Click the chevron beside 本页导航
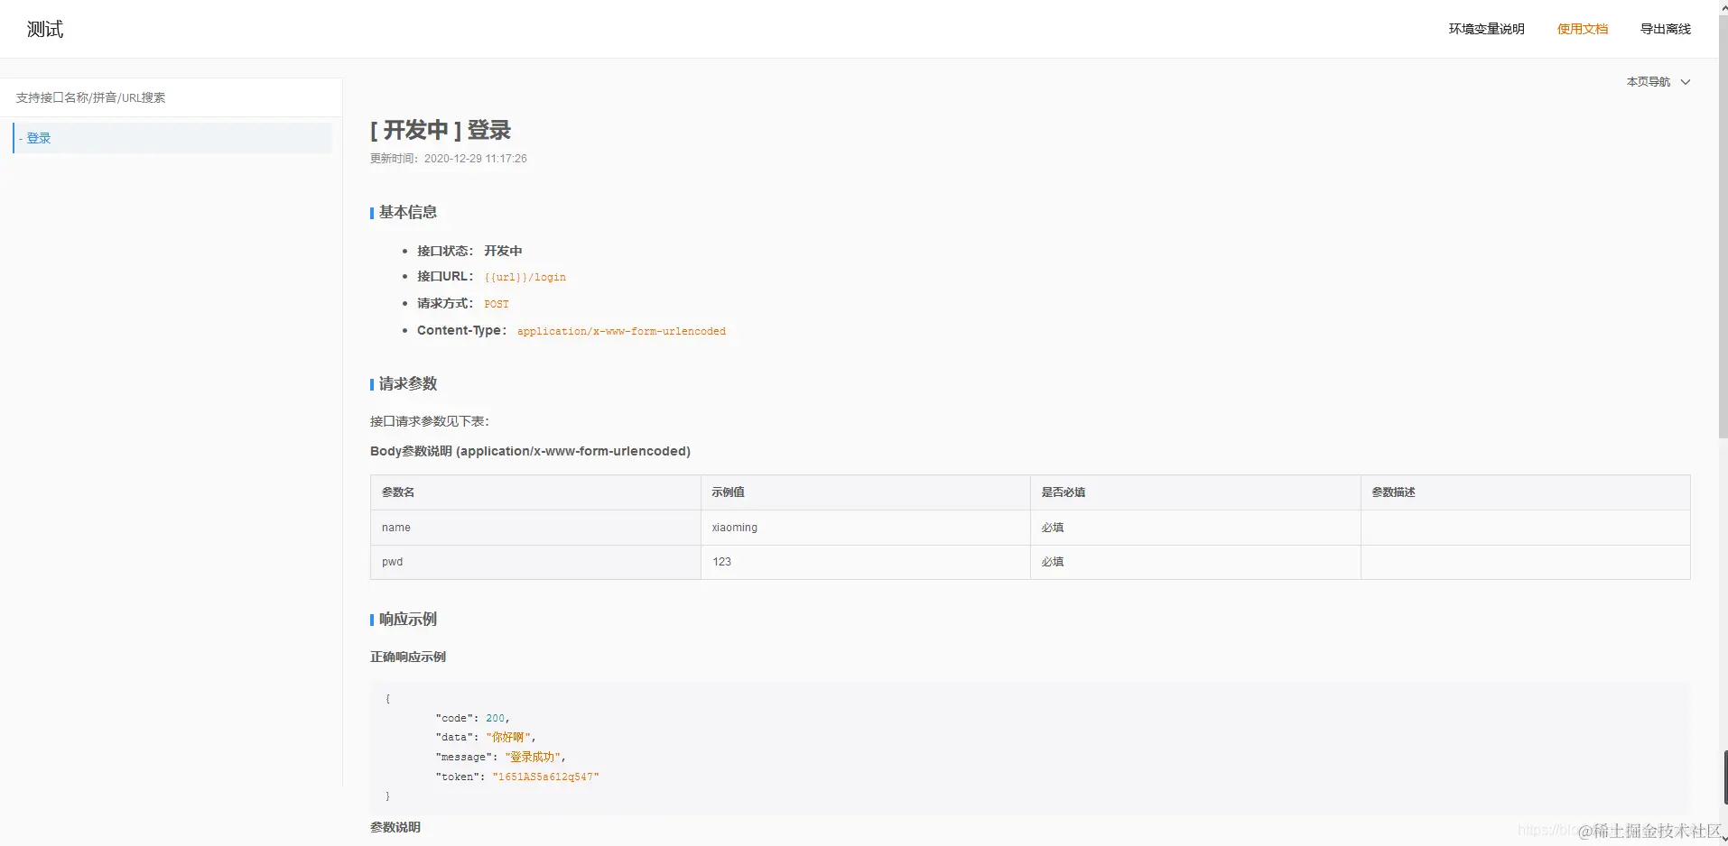1728x846 pixels. coord(1685,82)
